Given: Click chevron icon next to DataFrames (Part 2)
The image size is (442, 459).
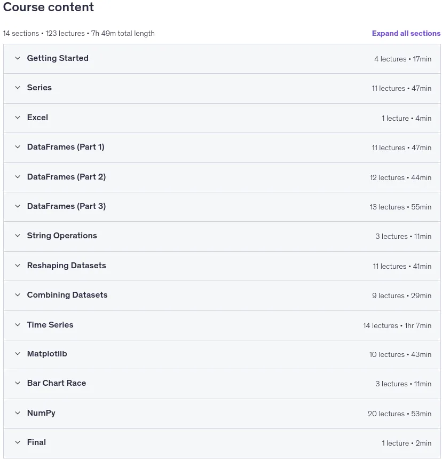Looking at the screenshot, I should point(18,177).
